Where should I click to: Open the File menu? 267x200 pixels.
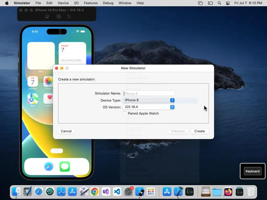point(38,3)
